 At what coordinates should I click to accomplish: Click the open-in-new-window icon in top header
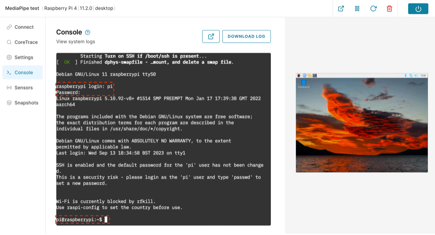click(x=341, y=8)
